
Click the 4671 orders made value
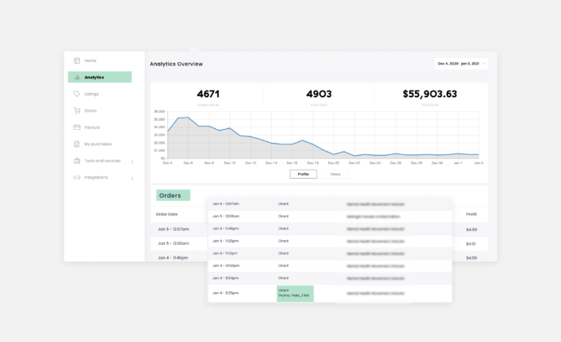click(x=208, y=94)
